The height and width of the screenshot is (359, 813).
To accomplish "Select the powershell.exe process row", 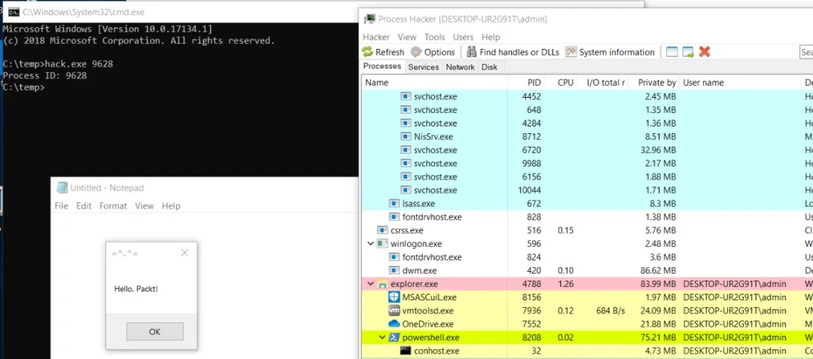I will click(587, 338).
